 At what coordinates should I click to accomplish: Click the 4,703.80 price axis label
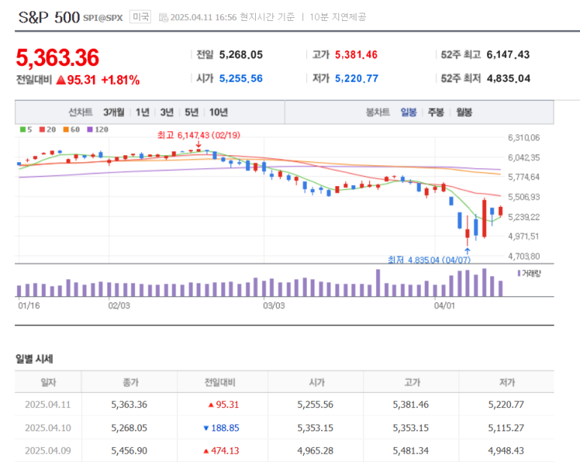pos(524,256)
